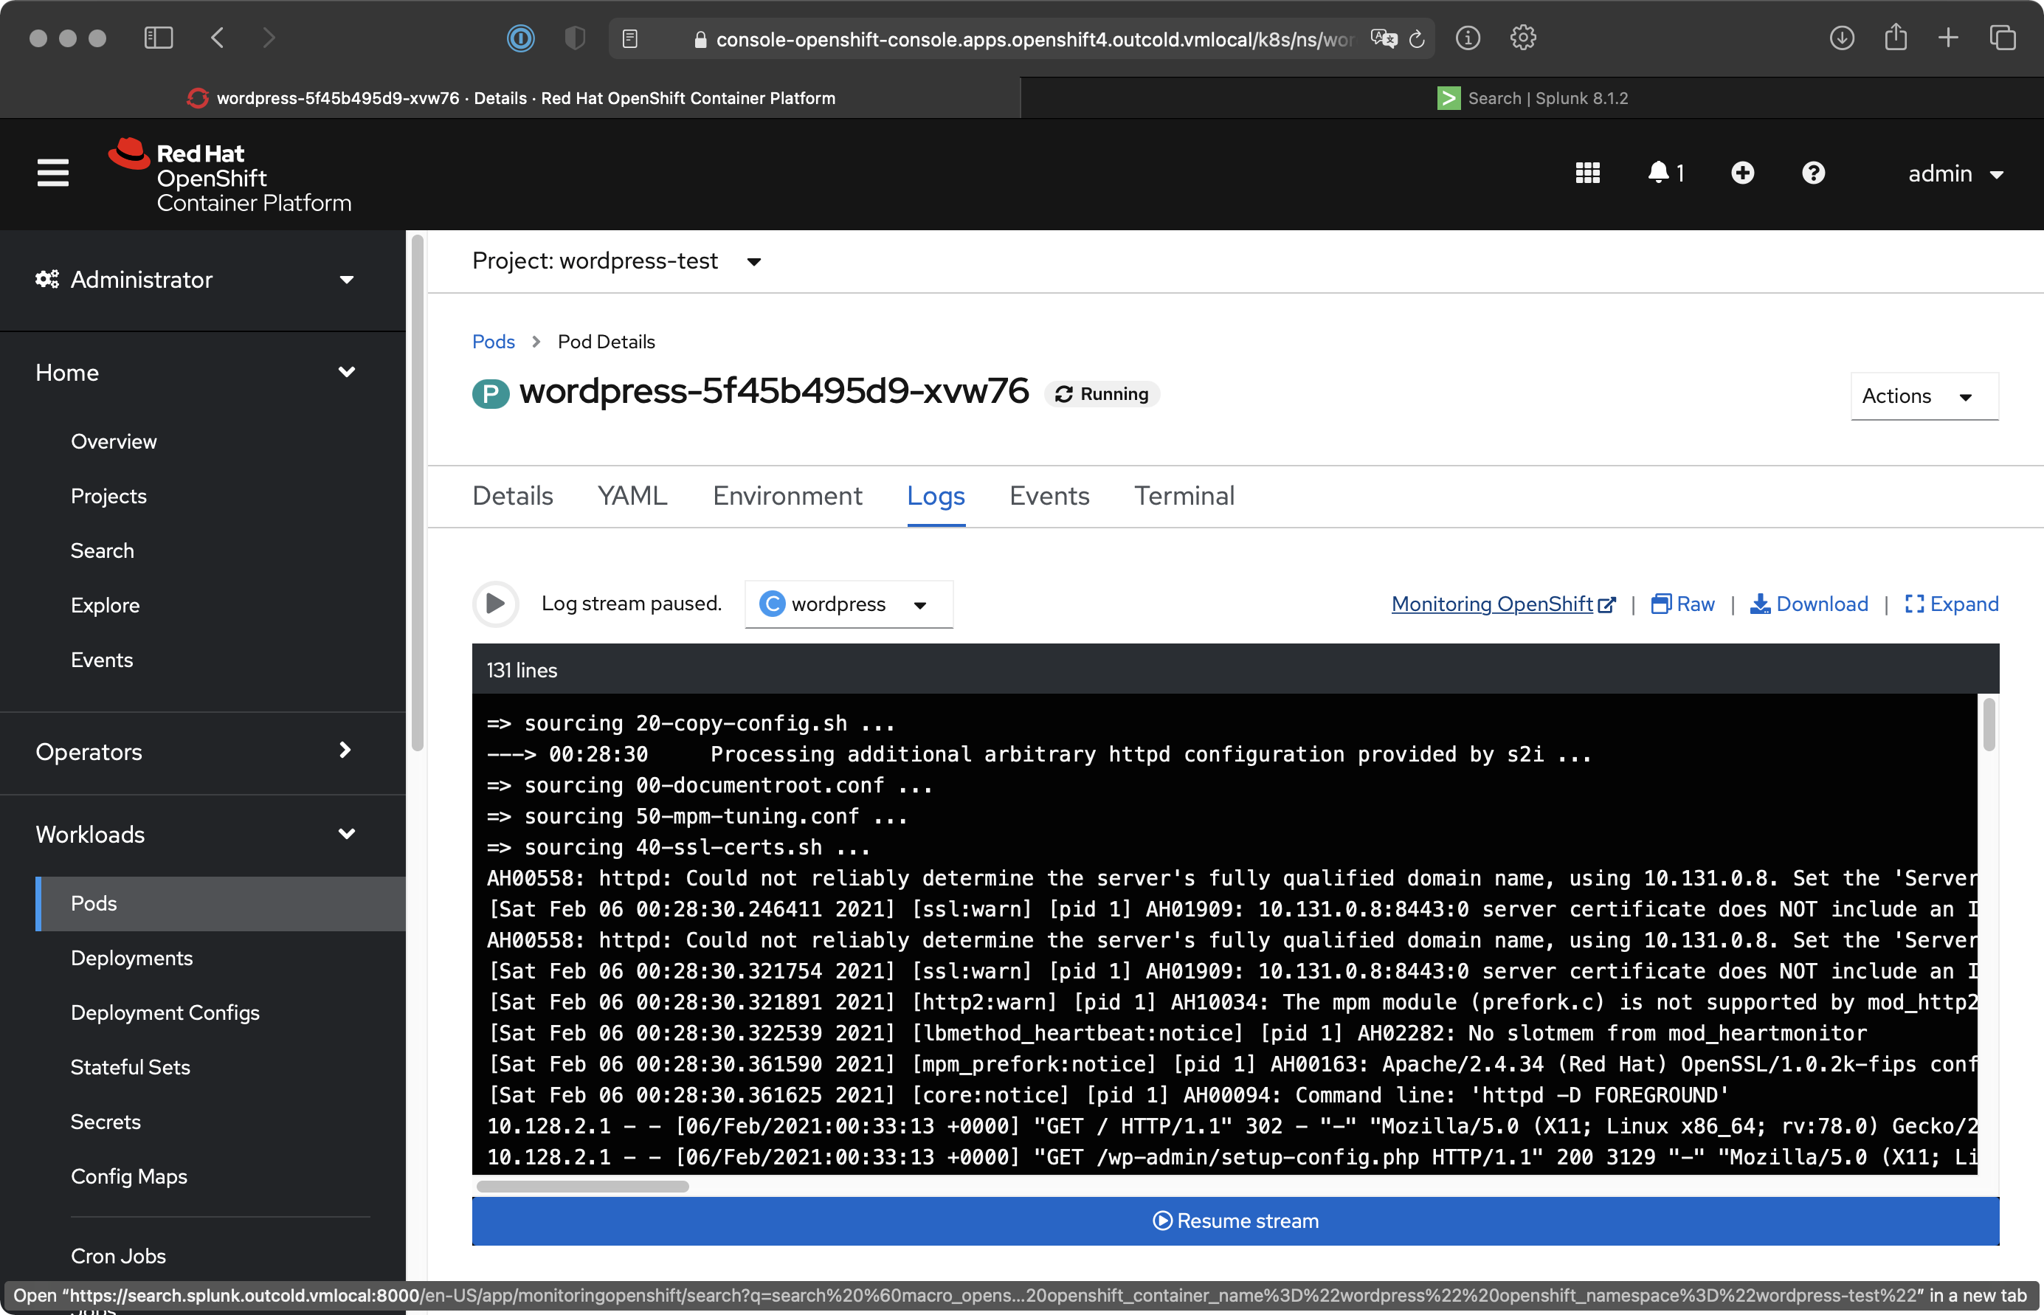
Task: Go forward with the browser forward arrow
Action: pyautogui.click(x=269, y=38)
